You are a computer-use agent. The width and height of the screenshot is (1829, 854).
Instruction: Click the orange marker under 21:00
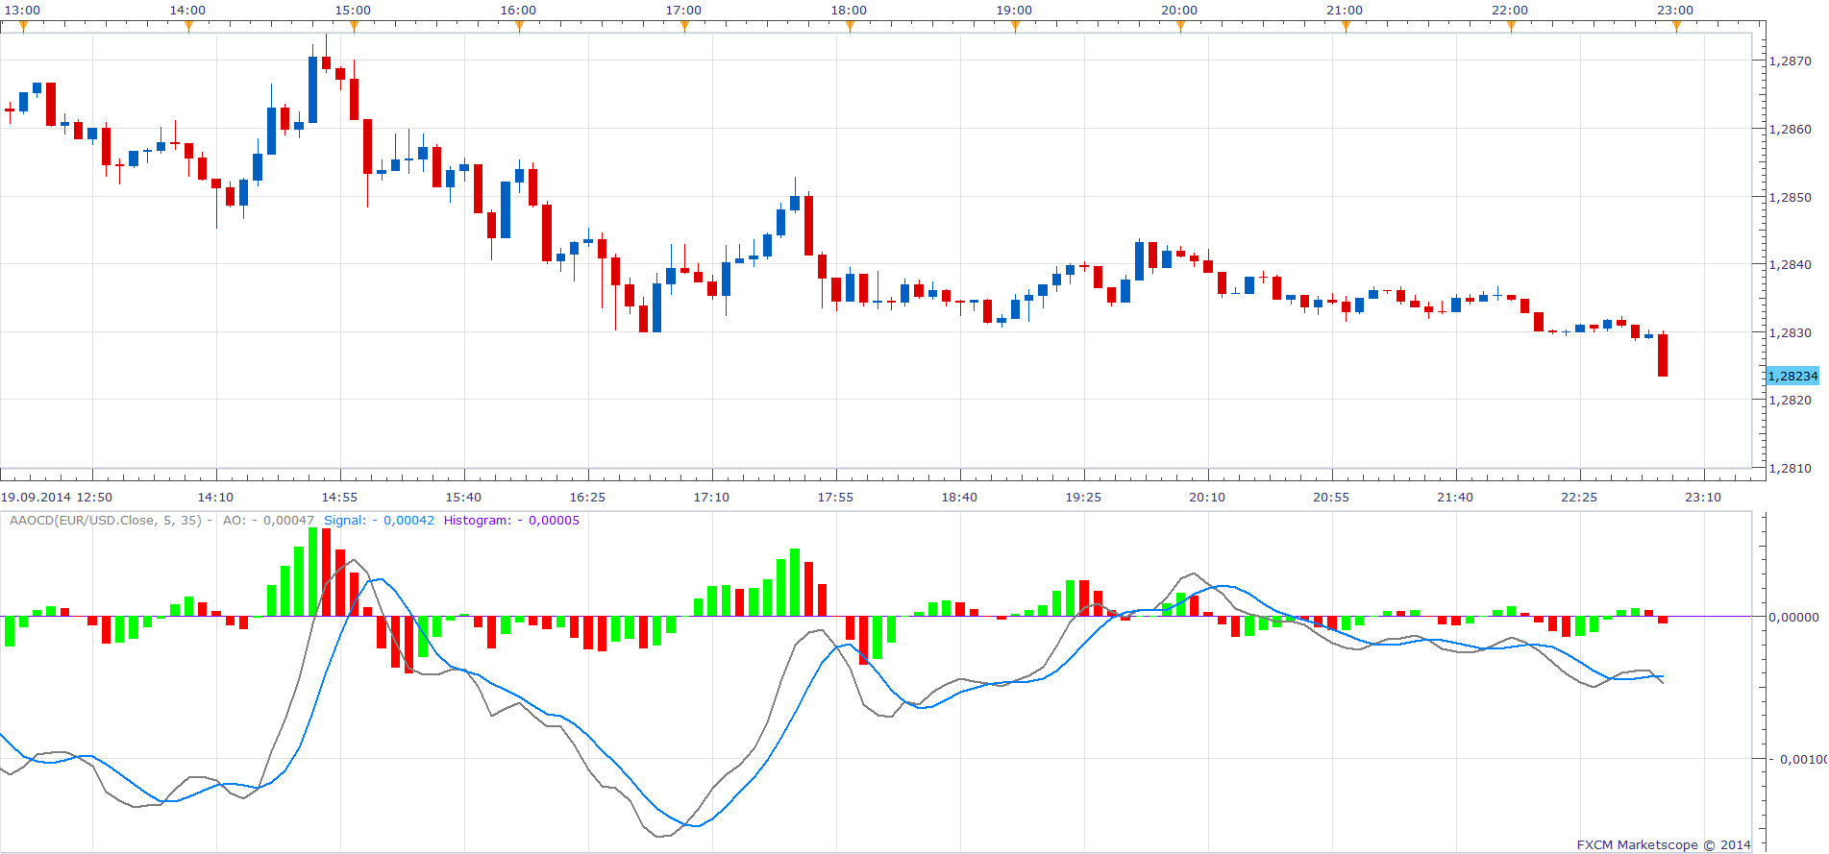point(1346,27)
